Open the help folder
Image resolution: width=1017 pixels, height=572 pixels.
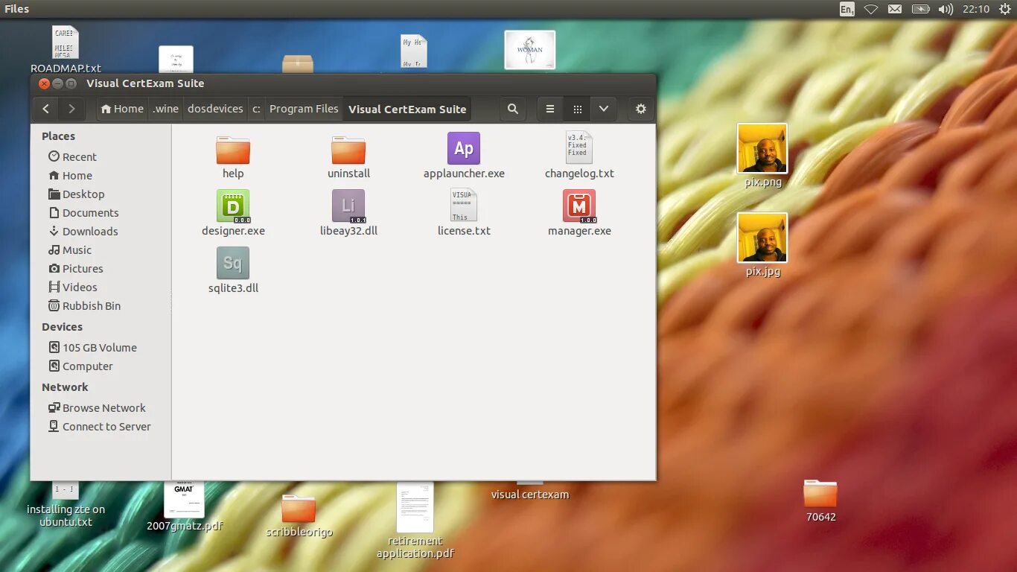point(233,150)
